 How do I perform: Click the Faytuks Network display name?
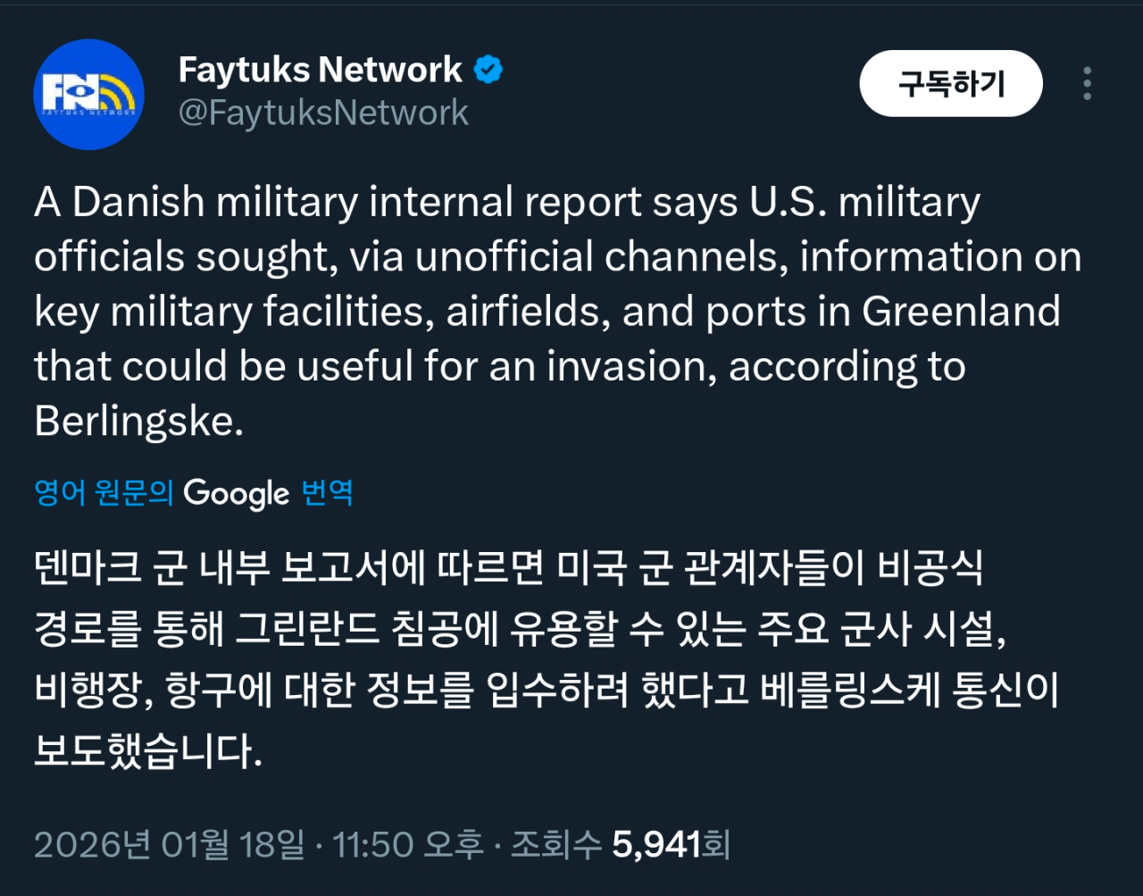coord(320,70)
